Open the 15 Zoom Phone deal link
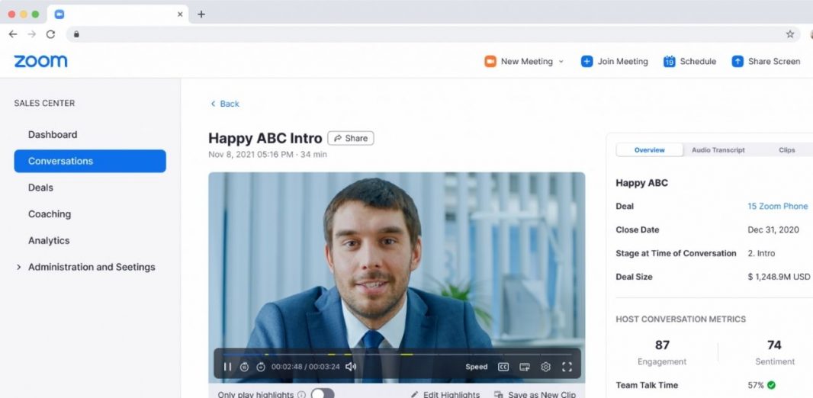The width and height of the screenshot is (813, 398). 777,207
